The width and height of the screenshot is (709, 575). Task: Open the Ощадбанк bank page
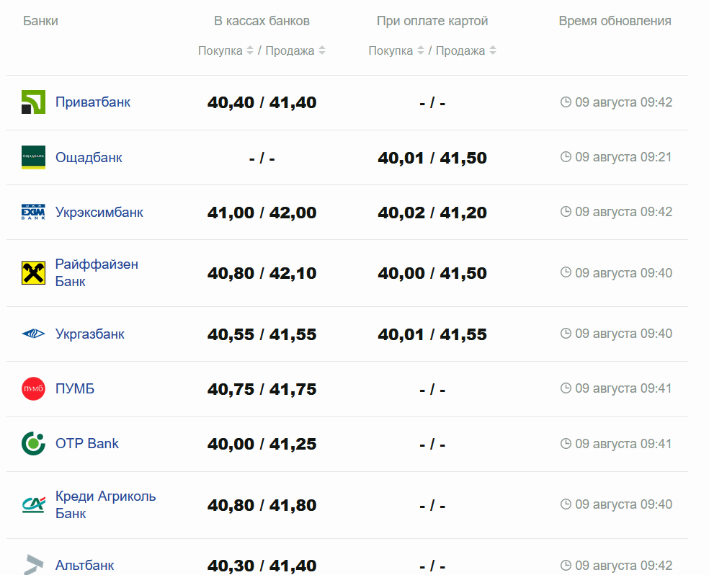point(89,157)
